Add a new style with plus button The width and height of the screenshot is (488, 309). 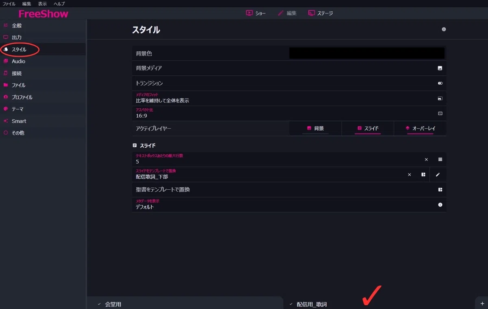(481, 304)
